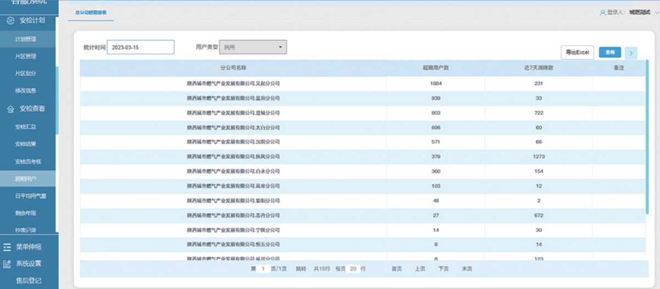Select 超期用户 in the sidebar

26,178
